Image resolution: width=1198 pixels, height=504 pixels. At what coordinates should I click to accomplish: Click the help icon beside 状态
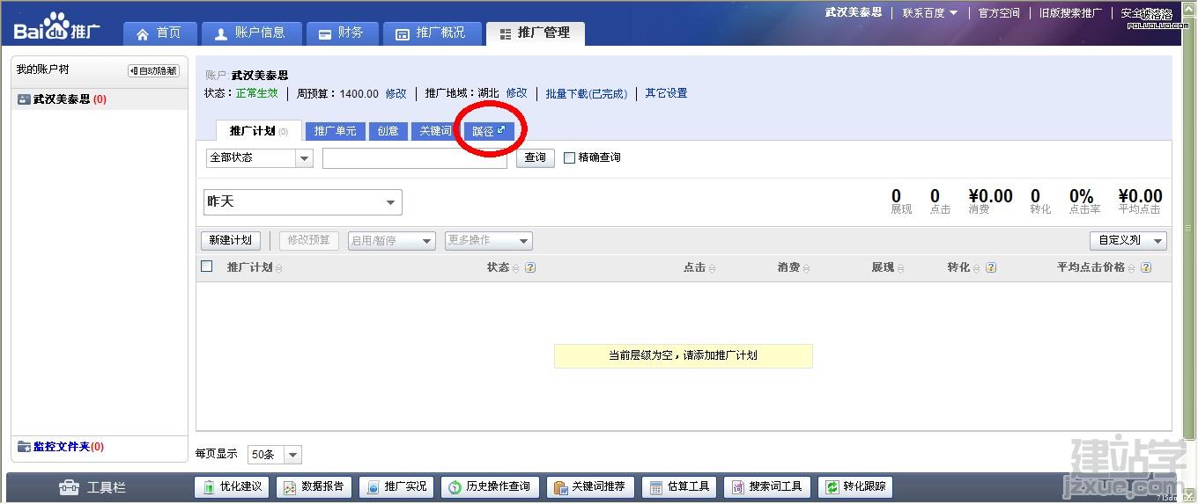click(x=530, y=267)
